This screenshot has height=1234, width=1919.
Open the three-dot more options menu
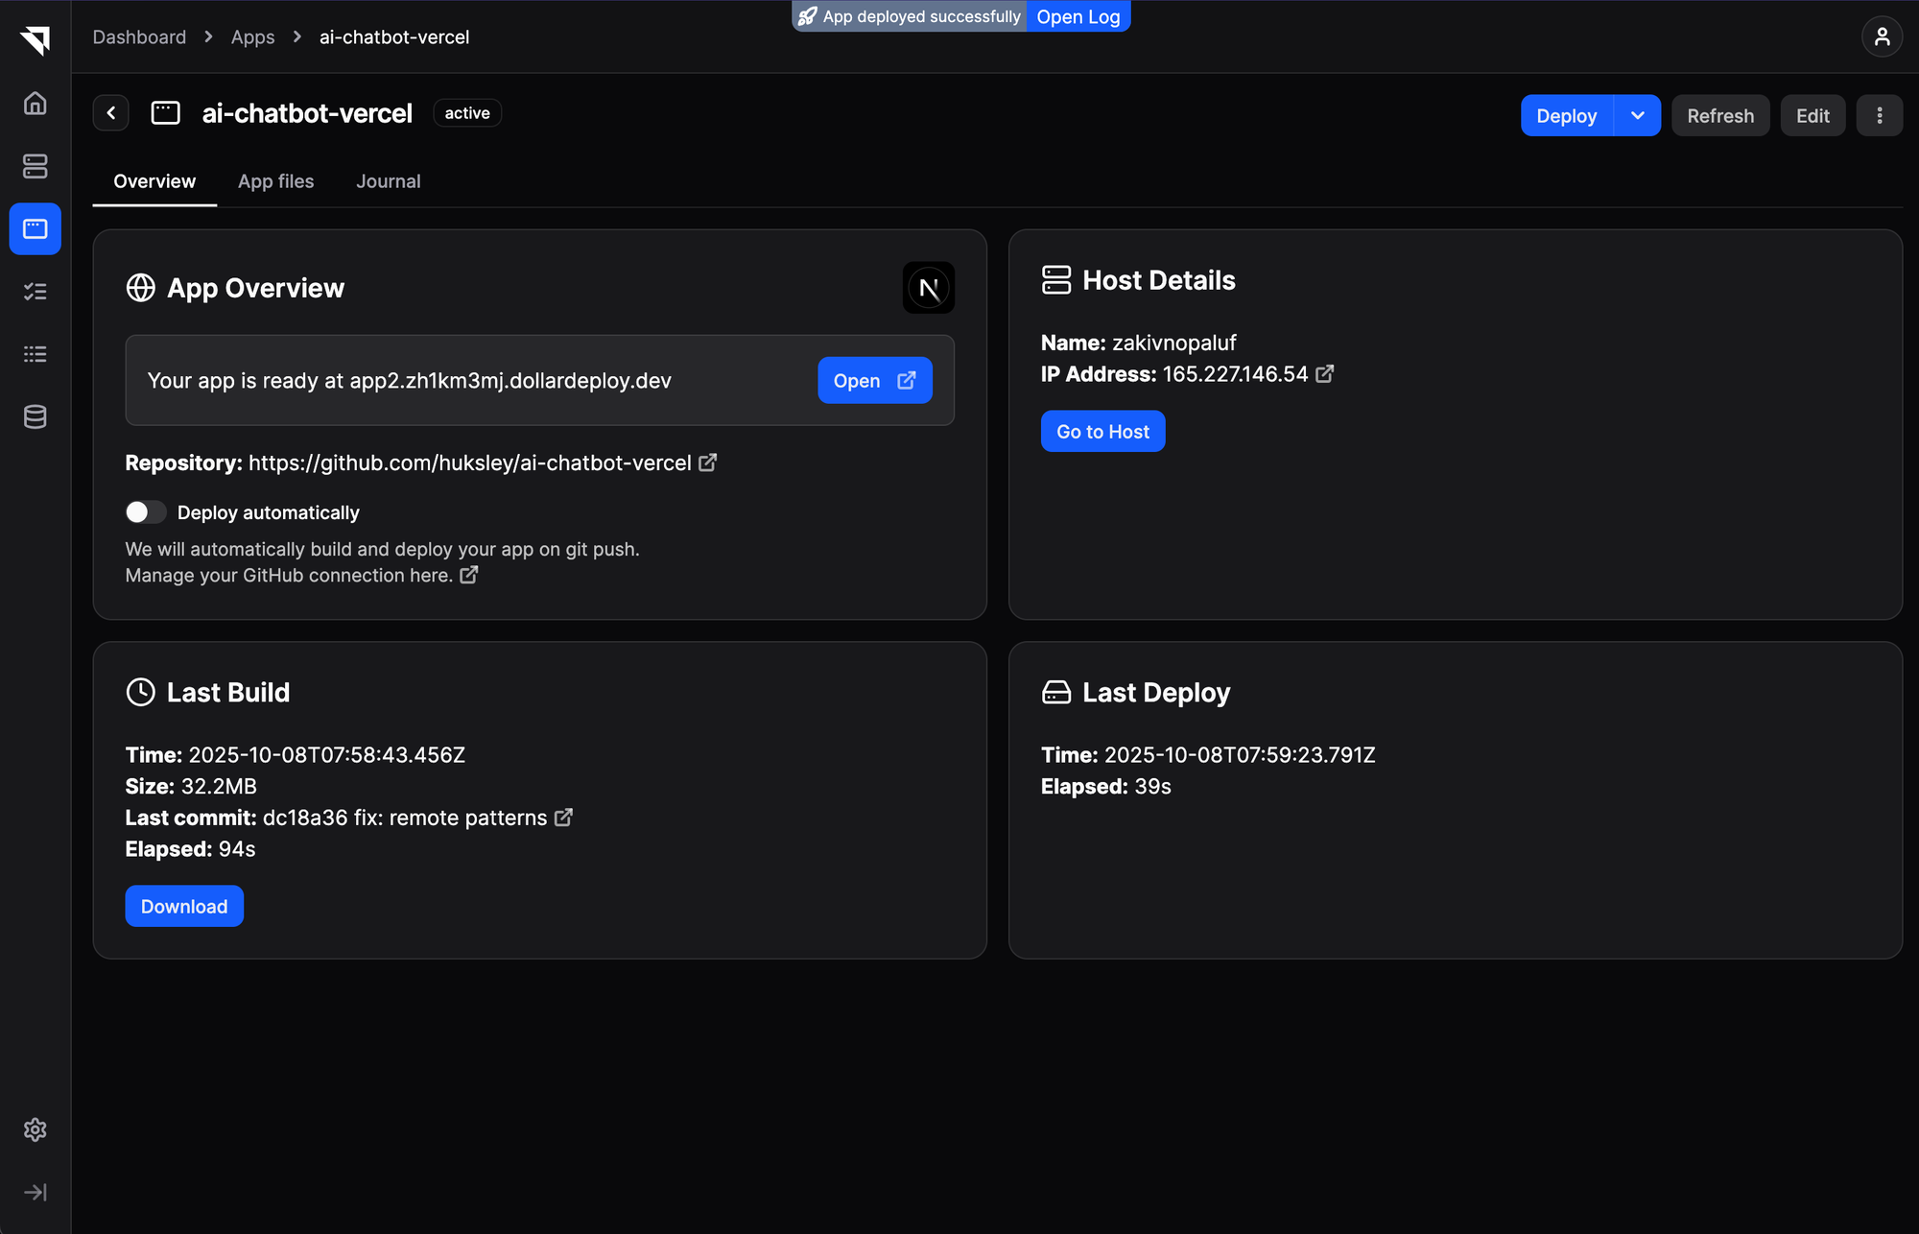[1879, 115]
